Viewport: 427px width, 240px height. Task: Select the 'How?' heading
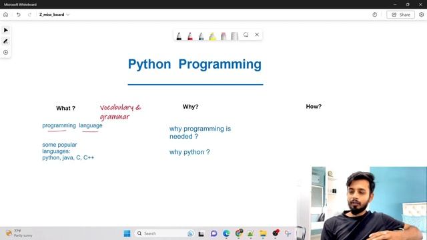314,107
